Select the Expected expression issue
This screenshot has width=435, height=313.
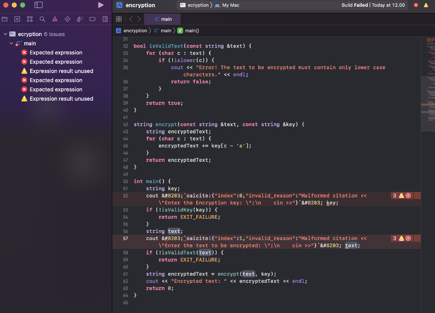pyautogui.click(x=56, y=52)
